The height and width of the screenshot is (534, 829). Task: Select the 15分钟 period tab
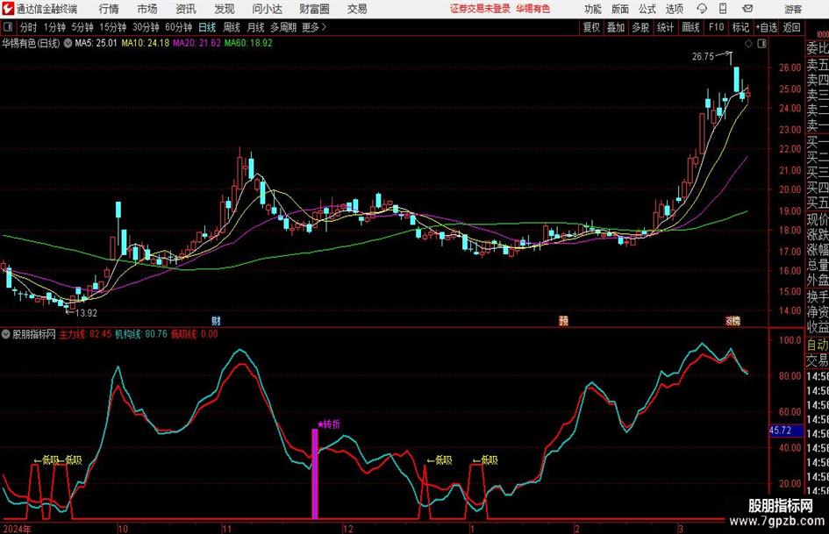click(x=113, y=27)
